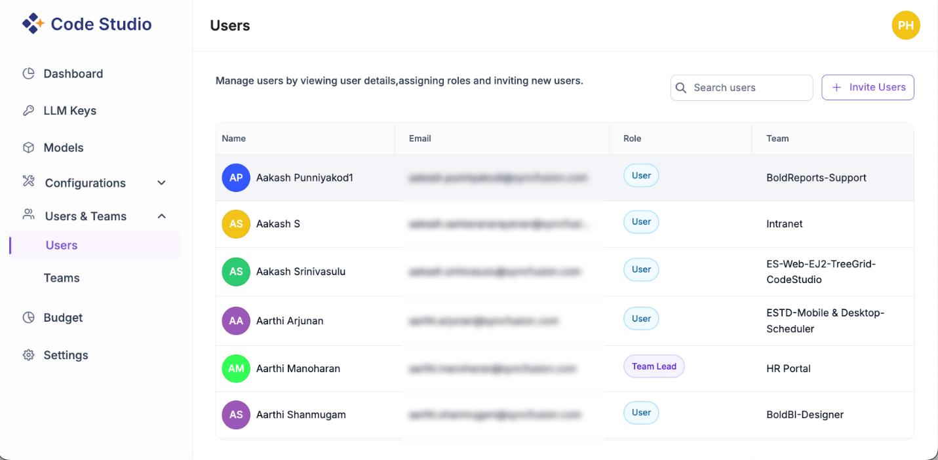938x460 pixels.
Task: Click Aarthi Arjunan's purple AA avatar
Action: click(x=236, y=320)
